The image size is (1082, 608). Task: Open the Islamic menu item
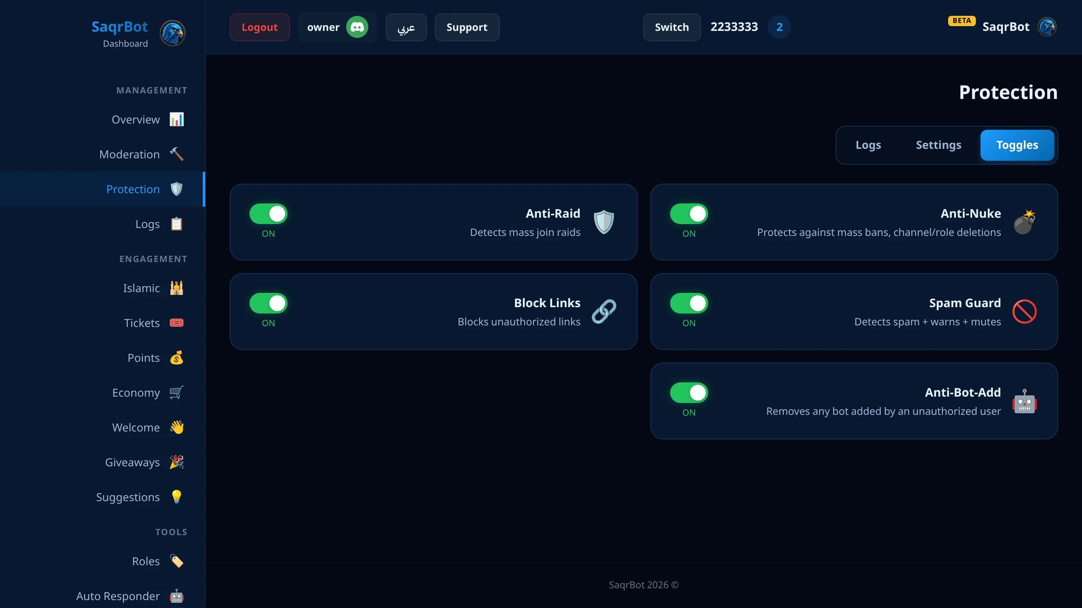pyautogui.click(x=103, y=288)
